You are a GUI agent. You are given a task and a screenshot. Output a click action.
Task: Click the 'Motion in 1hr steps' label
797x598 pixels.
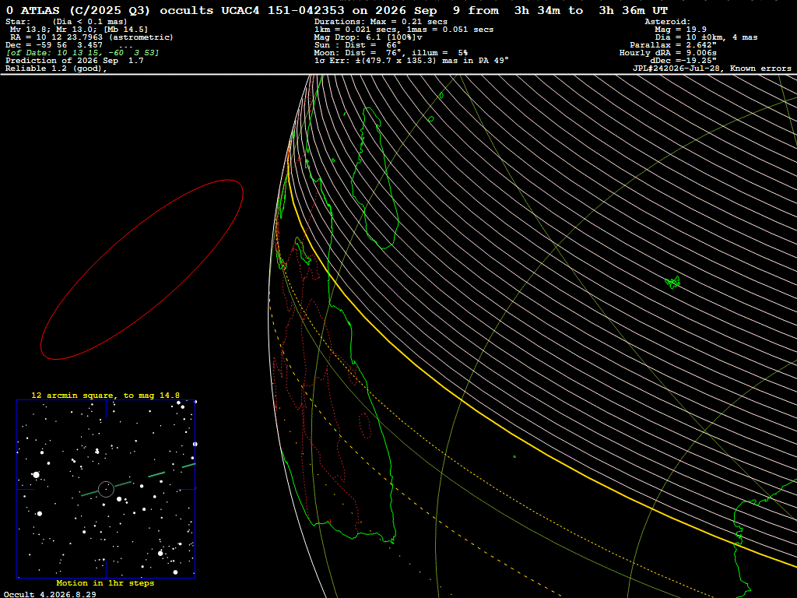[105, 582]
